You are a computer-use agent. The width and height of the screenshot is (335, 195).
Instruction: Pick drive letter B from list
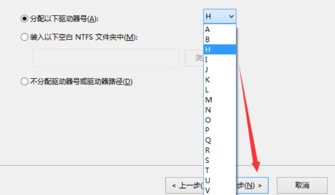220,39
